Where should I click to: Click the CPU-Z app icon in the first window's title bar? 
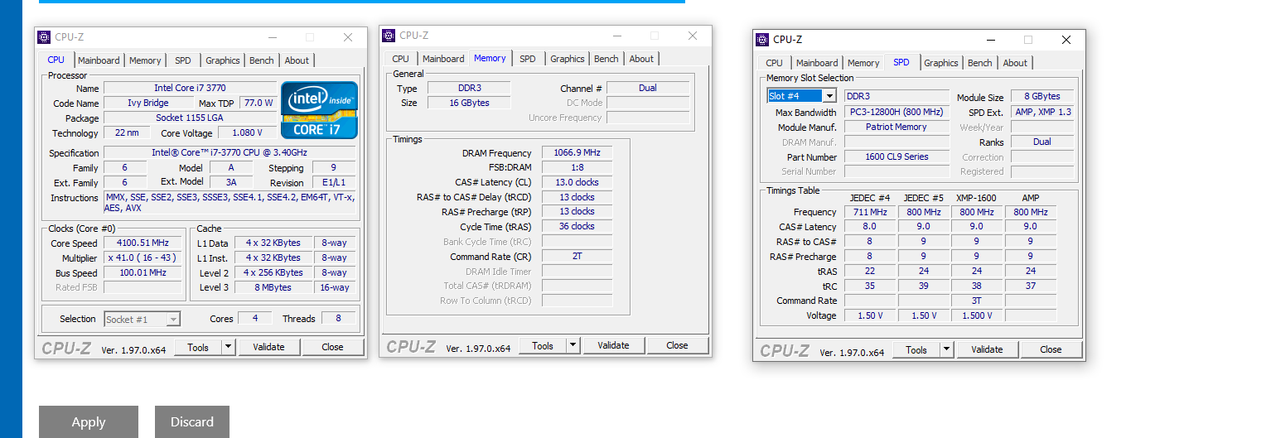(44, 37)
